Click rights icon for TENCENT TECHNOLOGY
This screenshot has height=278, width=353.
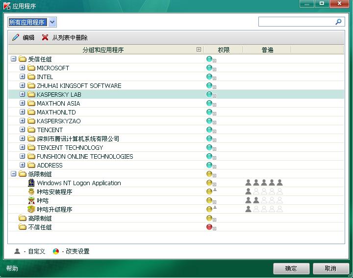tap(209, 147)
